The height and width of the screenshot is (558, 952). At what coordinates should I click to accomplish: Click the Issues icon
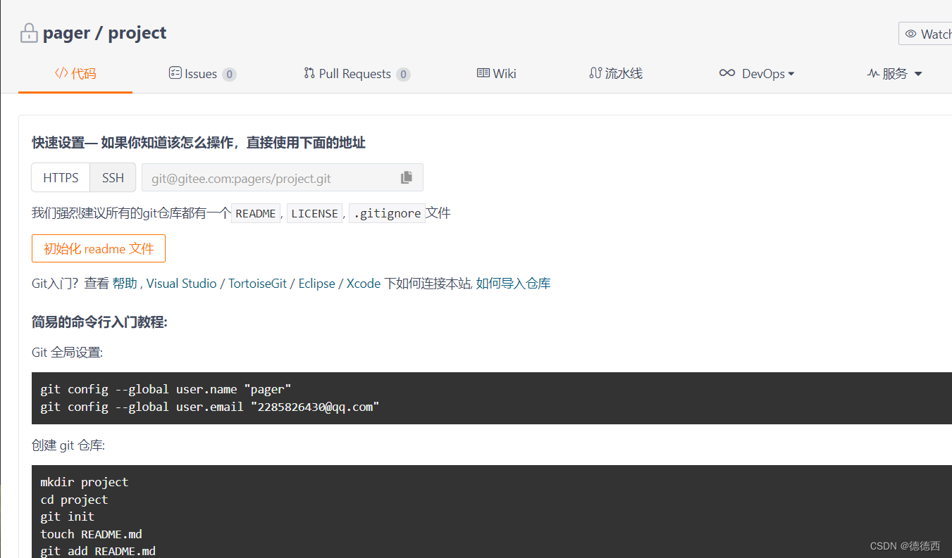tap(175, 73)
